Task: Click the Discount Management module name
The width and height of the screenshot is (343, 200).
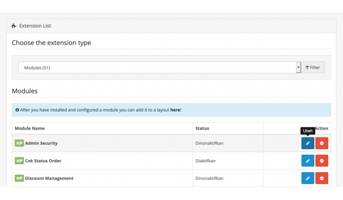Action: pos(49,178)
